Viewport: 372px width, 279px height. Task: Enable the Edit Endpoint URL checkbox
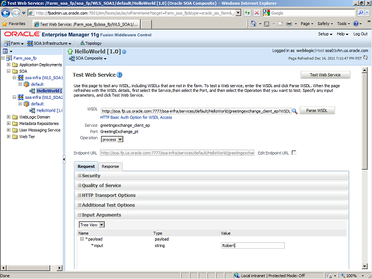click(294, 152)
